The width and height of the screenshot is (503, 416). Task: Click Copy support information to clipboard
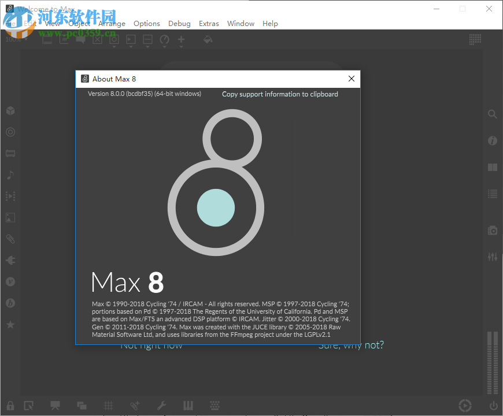280,94
